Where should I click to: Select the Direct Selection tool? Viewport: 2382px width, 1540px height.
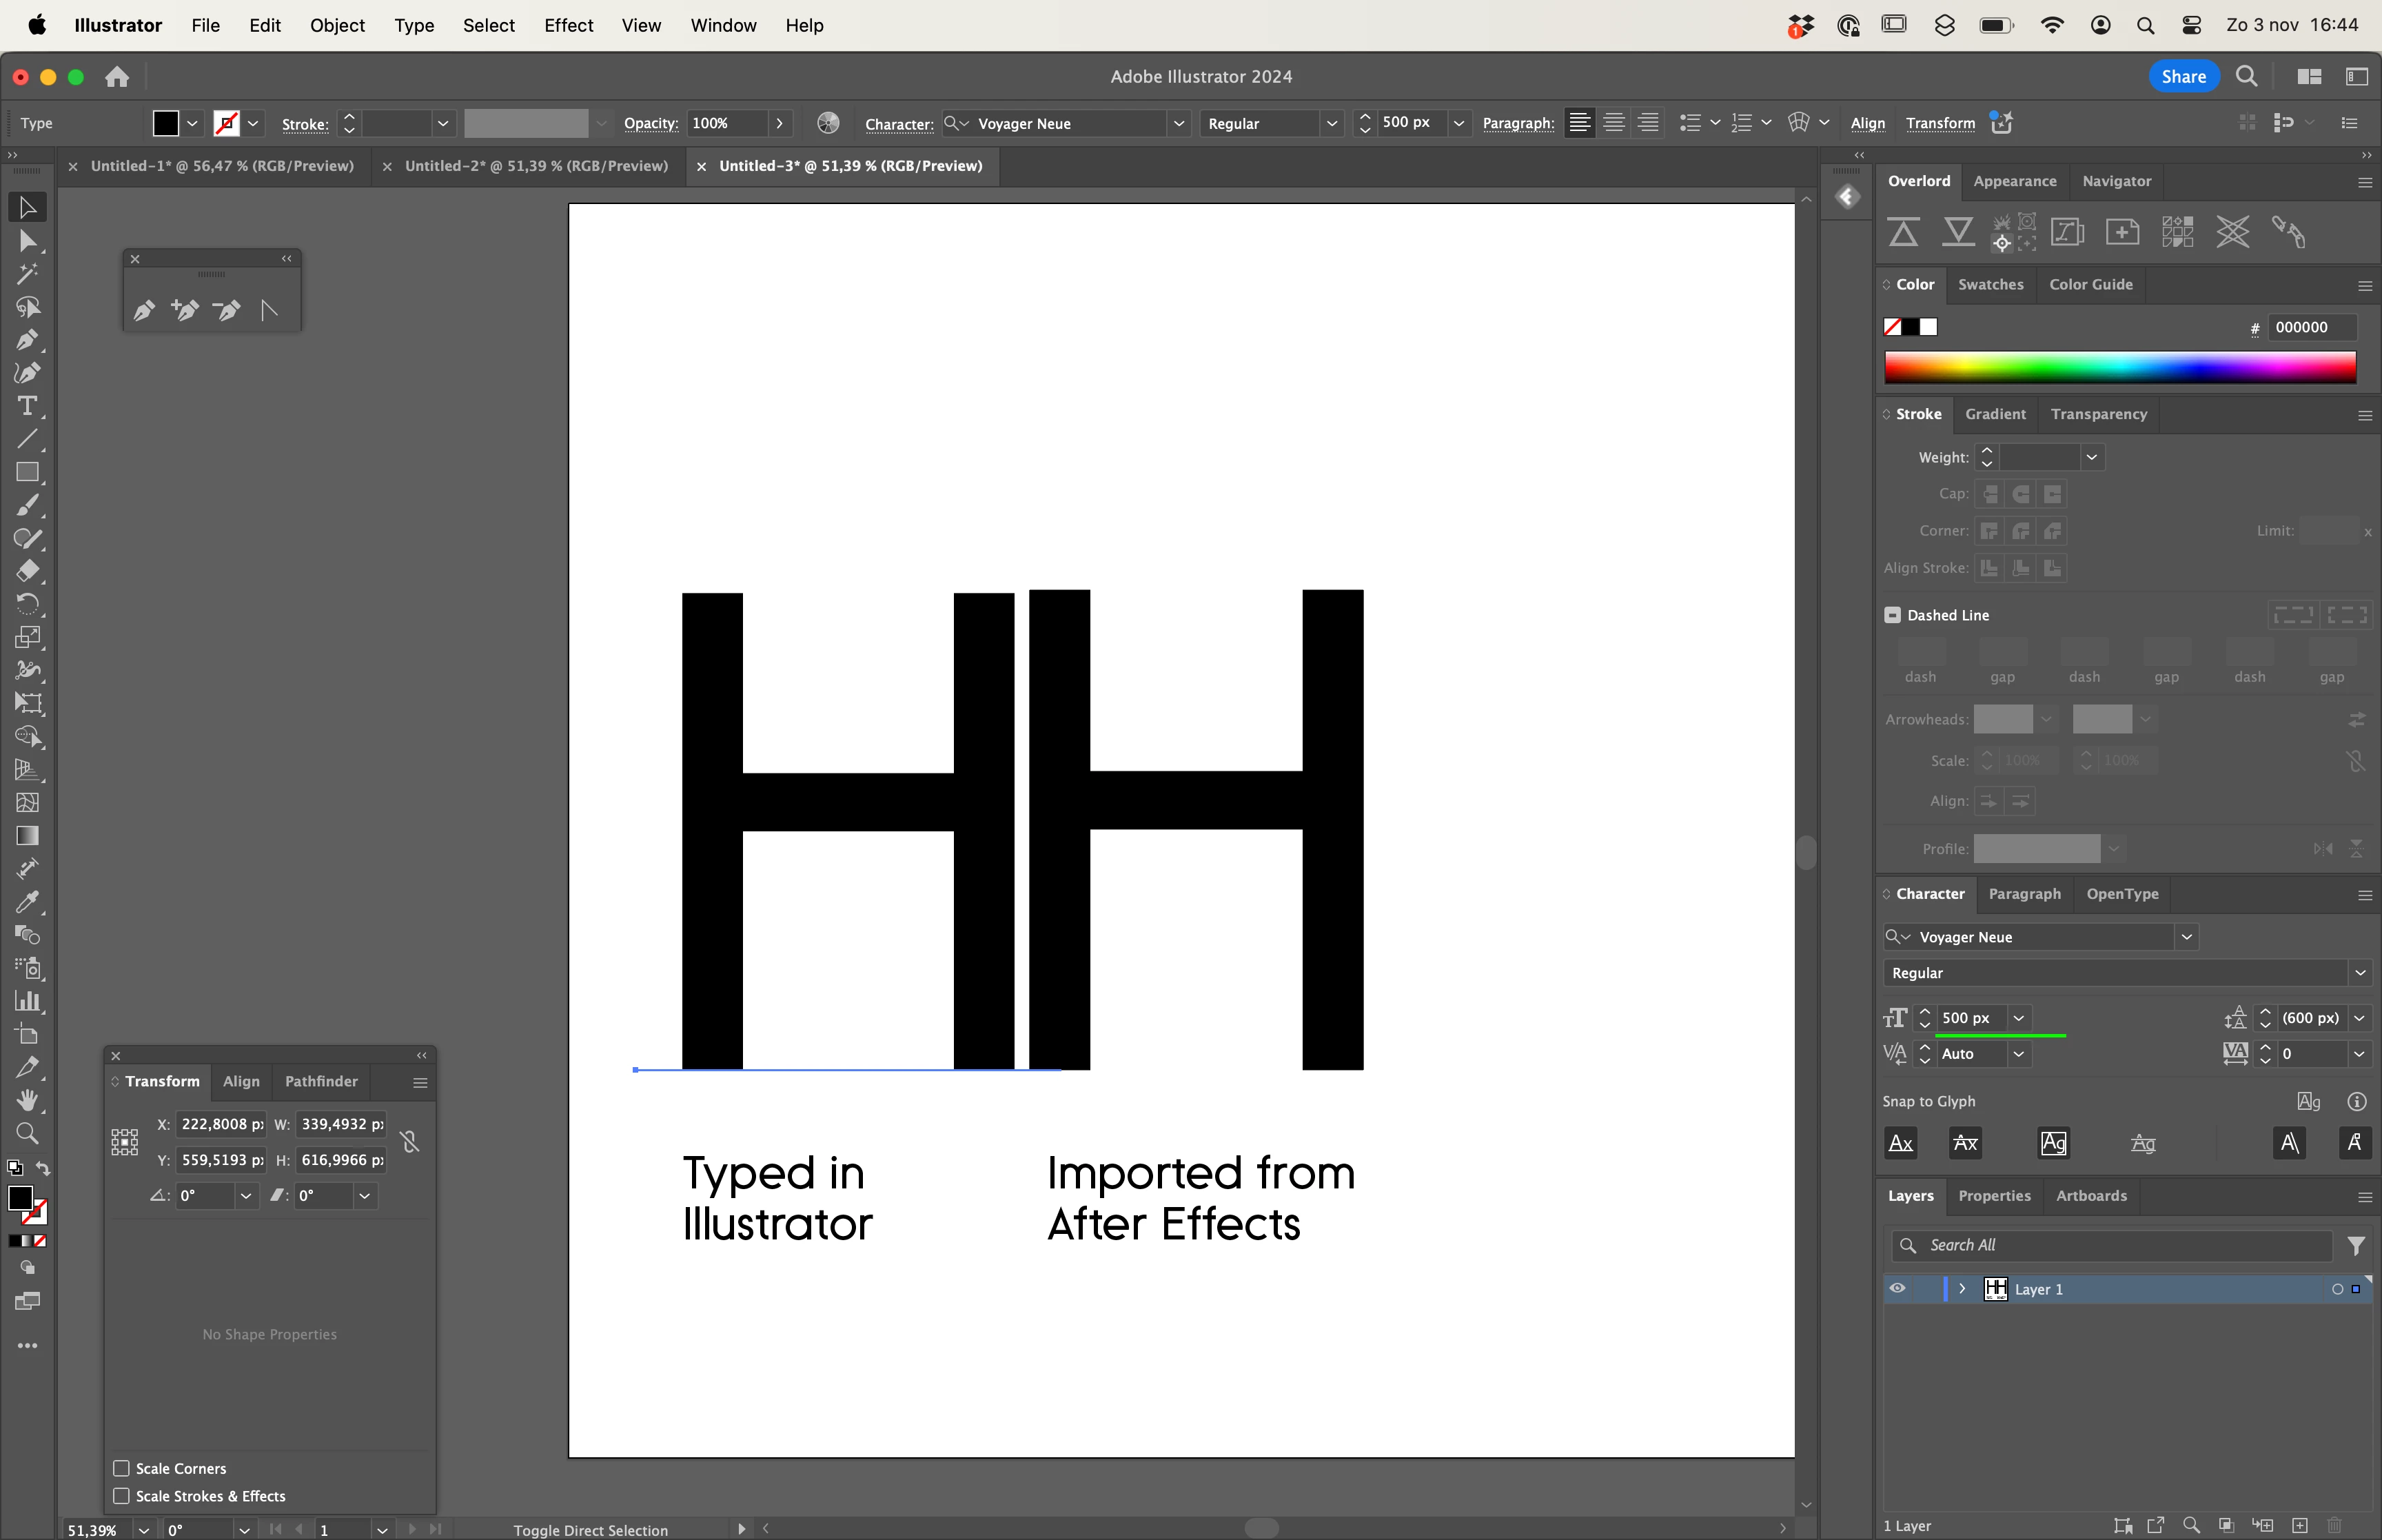27,241
